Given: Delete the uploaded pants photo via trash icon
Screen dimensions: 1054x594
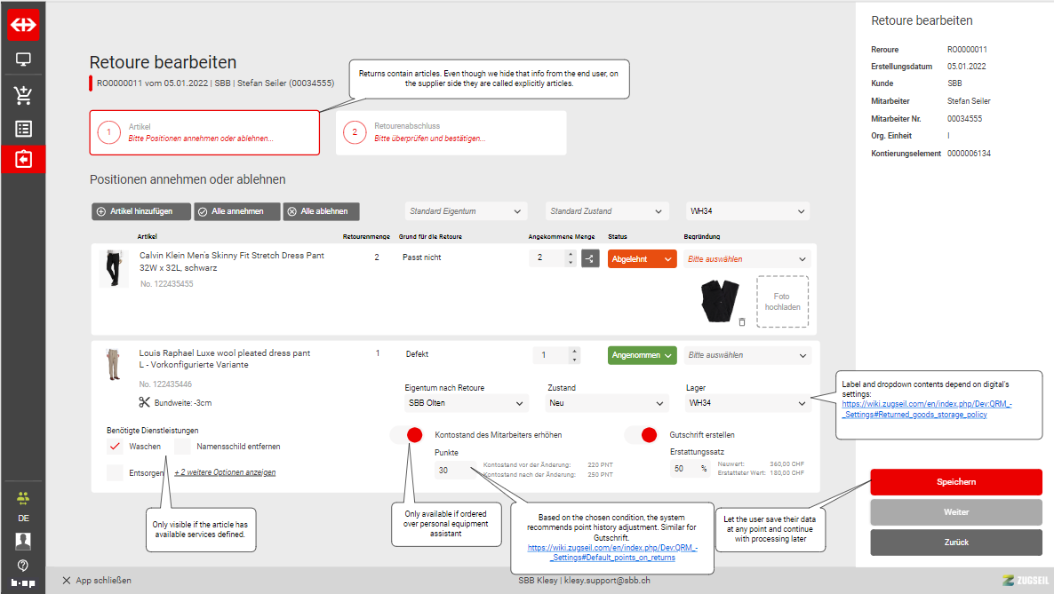Looking at the screenshot, I should [x=741, y=321].
